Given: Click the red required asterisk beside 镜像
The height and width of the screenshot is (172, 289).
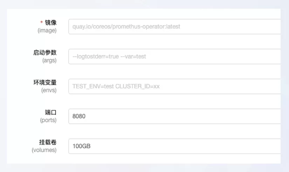Looking at the screenshot, I should pyautogui.click(x=41, y=22).
